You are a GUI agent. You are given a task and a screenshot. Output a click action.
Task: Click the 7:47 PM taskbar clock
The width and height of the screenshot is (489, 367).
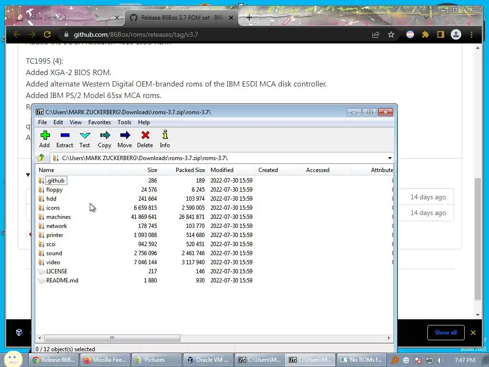pyautogui.click(x=465, y=360)
